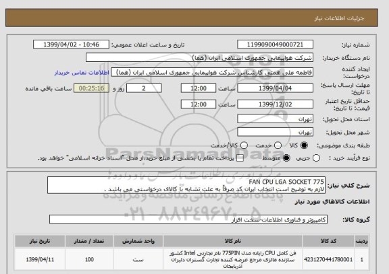Click the response deadline date 1399/04/04
The width and height of the screenshot is (389, 274).
[x=275, y=88]
